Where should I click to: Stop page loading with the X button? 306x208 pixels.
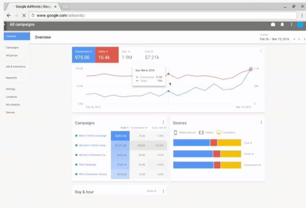[24, 16]
